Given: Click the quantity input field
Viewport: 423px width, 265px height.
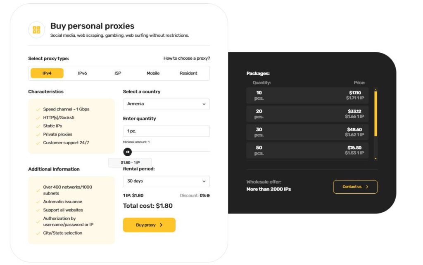Looking at the screenshot, I should click(166, 131).
